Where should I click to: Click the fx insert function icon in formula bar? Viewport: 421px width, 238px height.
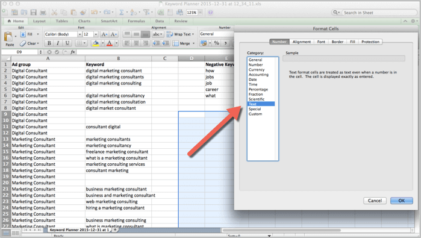point(73,52)
